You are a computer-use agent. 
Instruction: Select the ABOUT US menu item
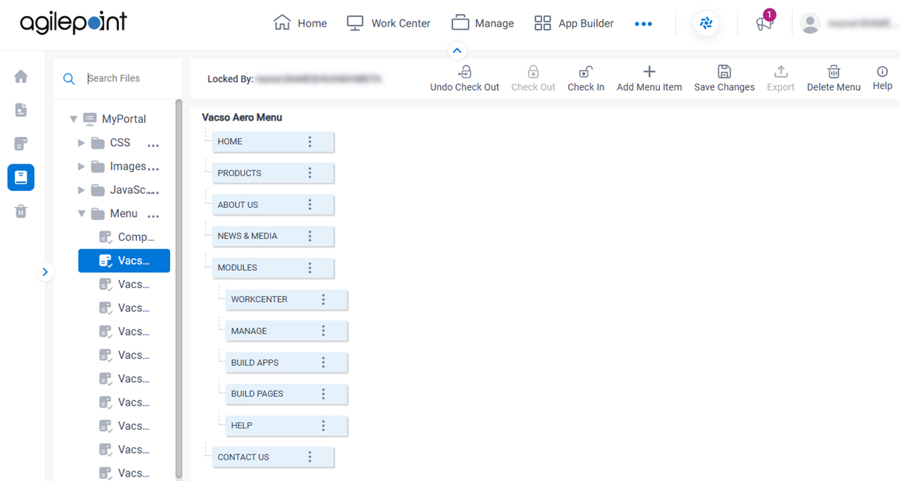(273, 205)
